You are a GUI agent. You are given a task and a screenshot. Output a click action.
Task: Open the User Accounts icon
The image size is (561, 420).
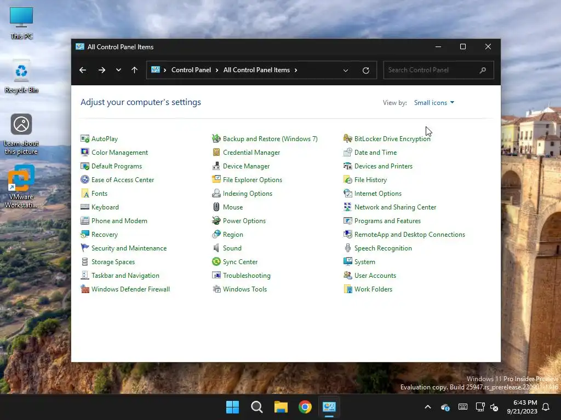tap(348, 276)
